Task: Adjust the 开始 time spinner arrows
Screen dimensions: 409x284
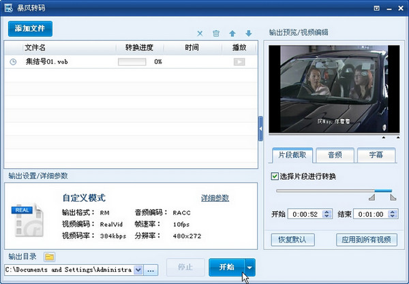Action: (327, 214)
